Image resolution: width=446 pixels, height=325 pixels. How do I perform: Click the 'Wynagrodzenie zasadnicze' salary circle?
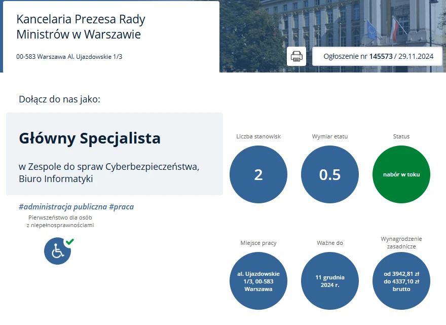click(x=401, y=281)
